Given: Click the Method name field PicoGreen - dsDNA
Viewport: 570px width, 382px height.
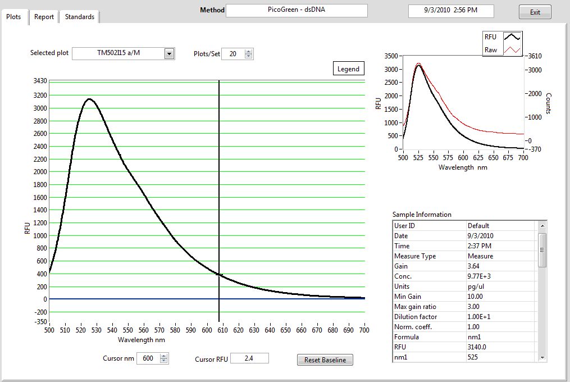Looking at the screenshot, I should click(x=297, y=11).
